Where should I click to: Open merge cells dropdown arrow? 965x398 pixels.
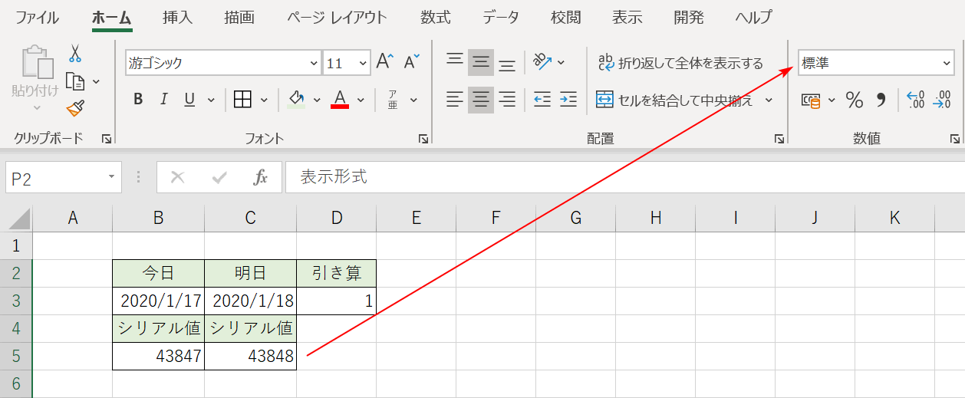(769, 100)
